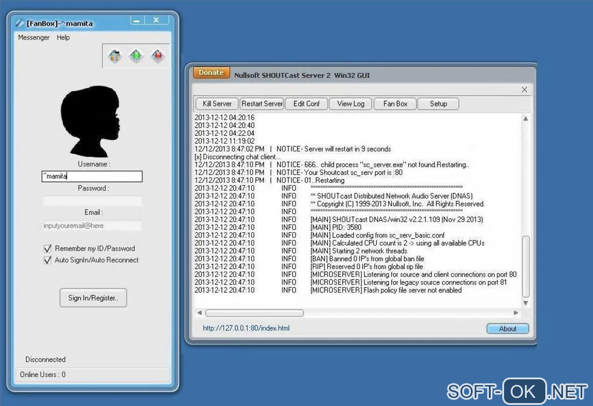The image size is (593, 406).
Task: Open Edit Conf in SHOUTcast GUI
Action: coord(306,104)
